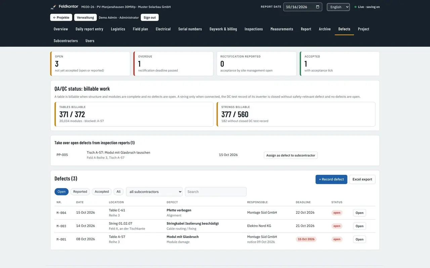Focus the report date input showing 10/16/2026
Image resolution: width=430 pixels, height=268 pixels.
click(303, 7)
